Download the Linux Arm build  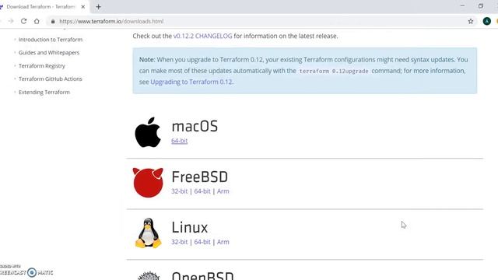(223, 242)
